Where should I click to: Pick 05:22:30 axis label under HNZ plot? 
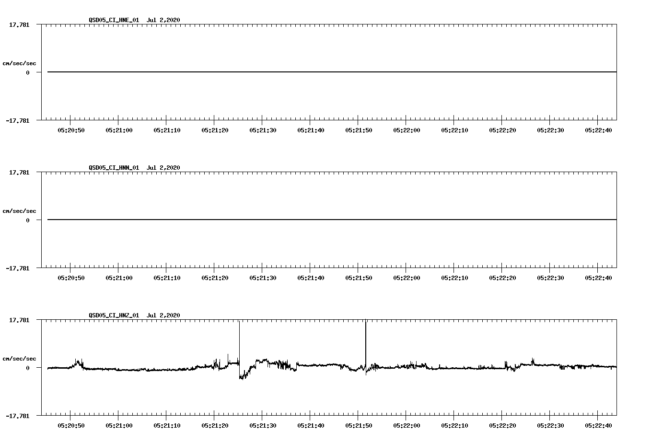(550, 426)
